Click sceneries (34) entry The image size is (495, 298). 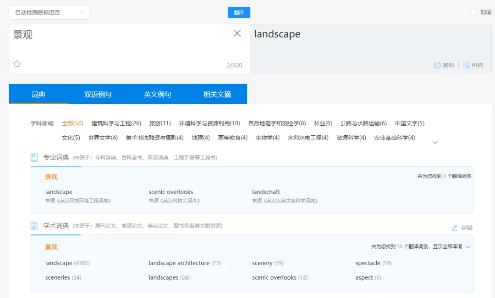63,277
